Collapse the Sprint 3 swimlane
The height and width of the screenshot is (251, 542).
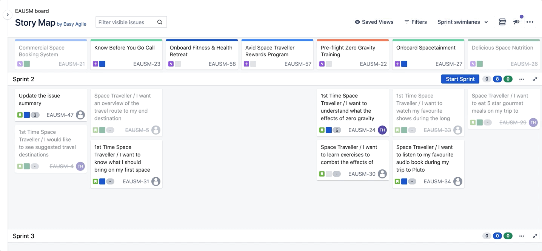(535, 236)
